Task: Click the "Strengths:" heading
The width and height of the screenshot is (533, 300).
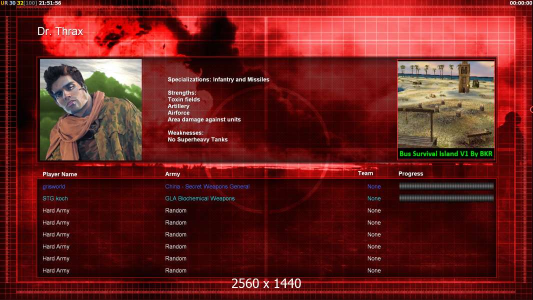Action: 182,93
